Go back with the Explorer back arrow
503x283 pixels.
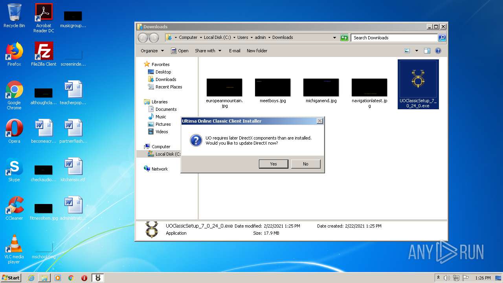coord(143,38)
